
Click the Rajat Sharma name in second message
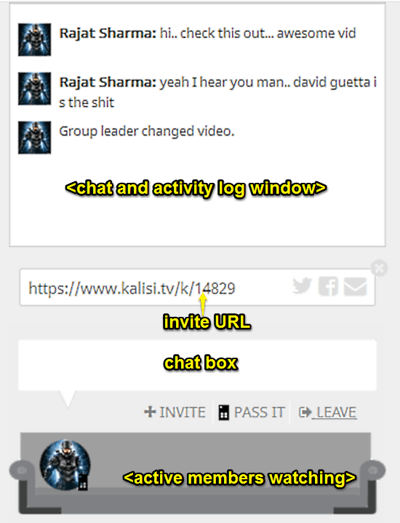click(107, 82)
